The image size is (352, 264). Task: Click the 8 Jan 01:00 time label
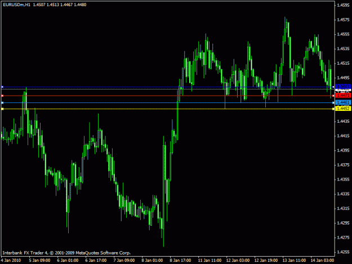point(152,260)
